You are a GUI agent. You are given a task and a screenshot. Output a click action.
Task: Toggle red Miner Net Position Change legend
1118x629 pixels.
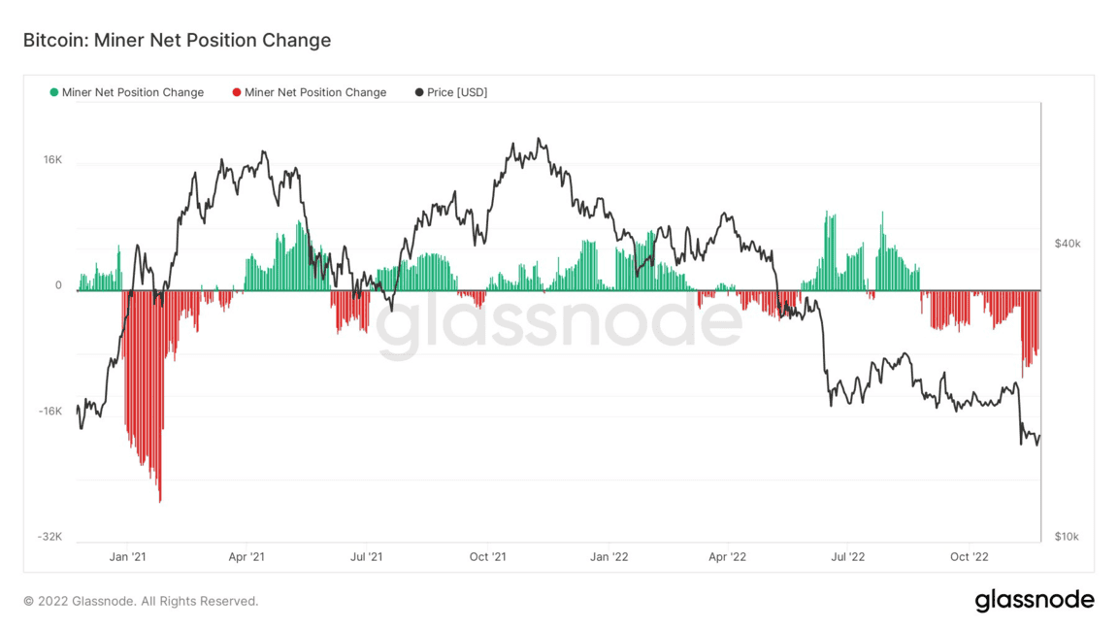click(314, 92)
